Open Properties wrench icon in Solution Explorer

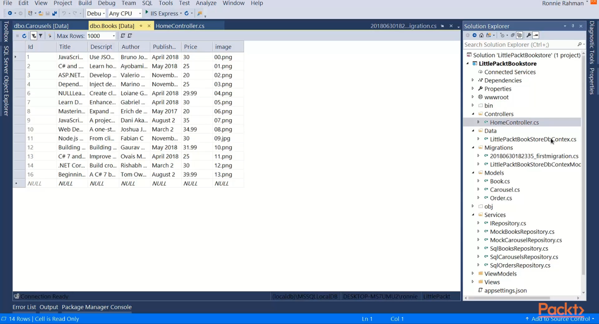529,35
